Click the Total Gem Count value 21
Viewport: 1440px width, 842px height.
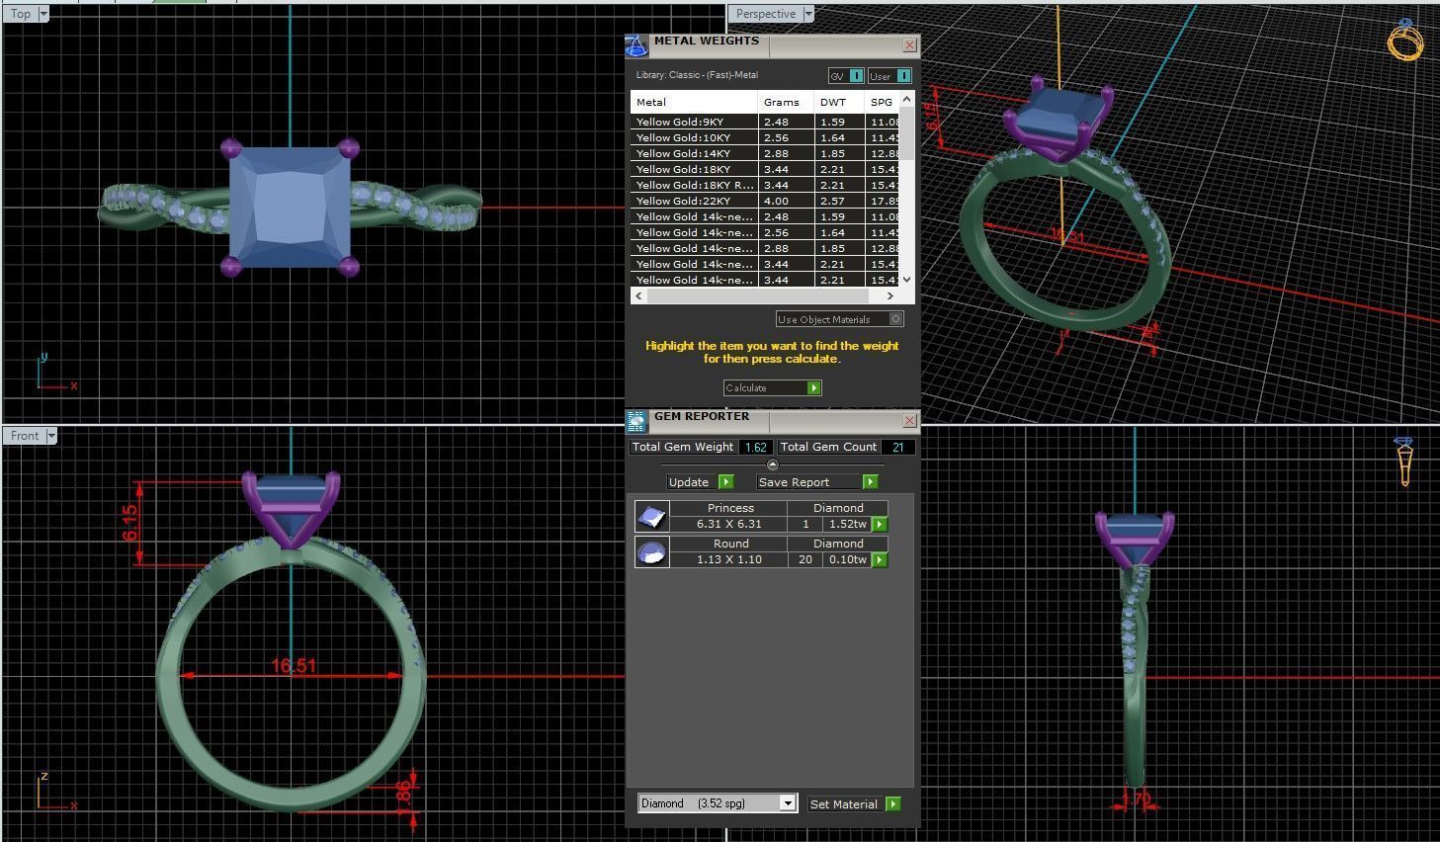point(897,447)
